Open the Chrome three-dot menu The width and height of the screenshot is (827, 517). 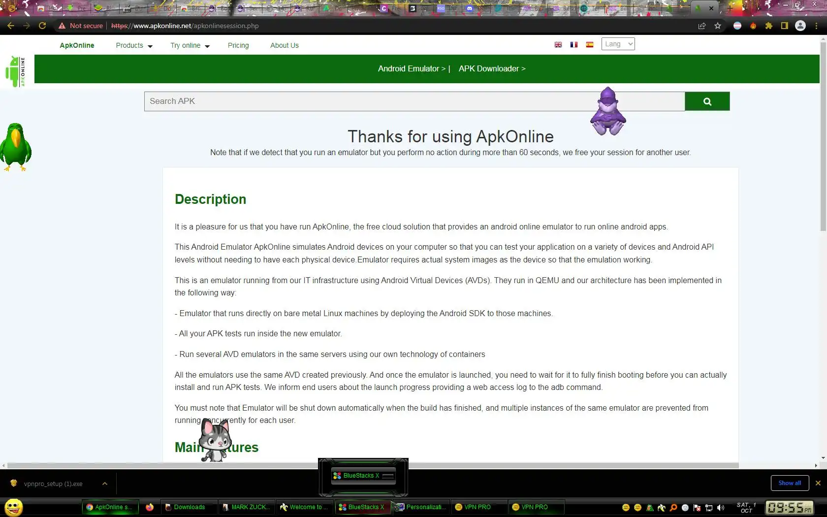pyautogui.click(x=816, y=26)
